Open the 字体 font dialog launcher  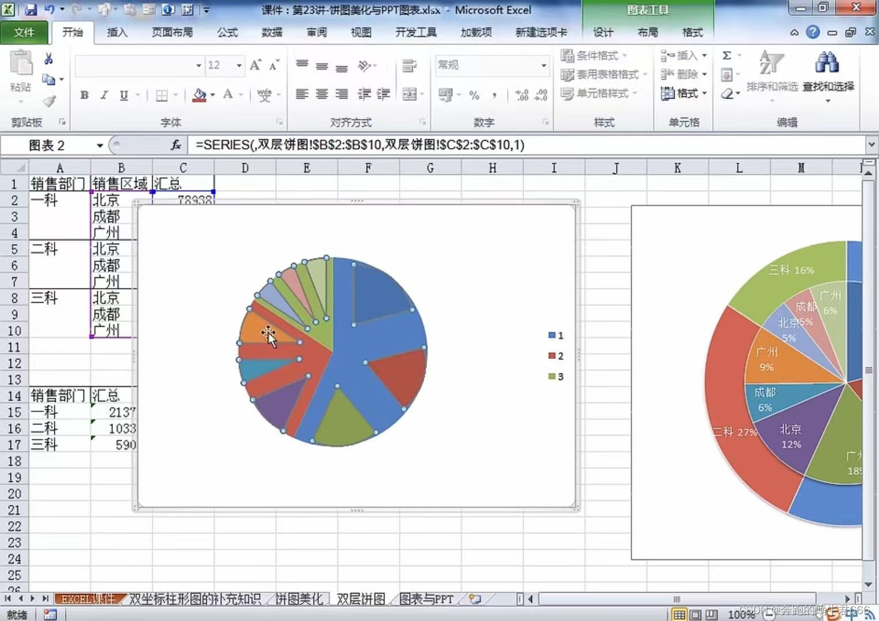pos(280,122)
